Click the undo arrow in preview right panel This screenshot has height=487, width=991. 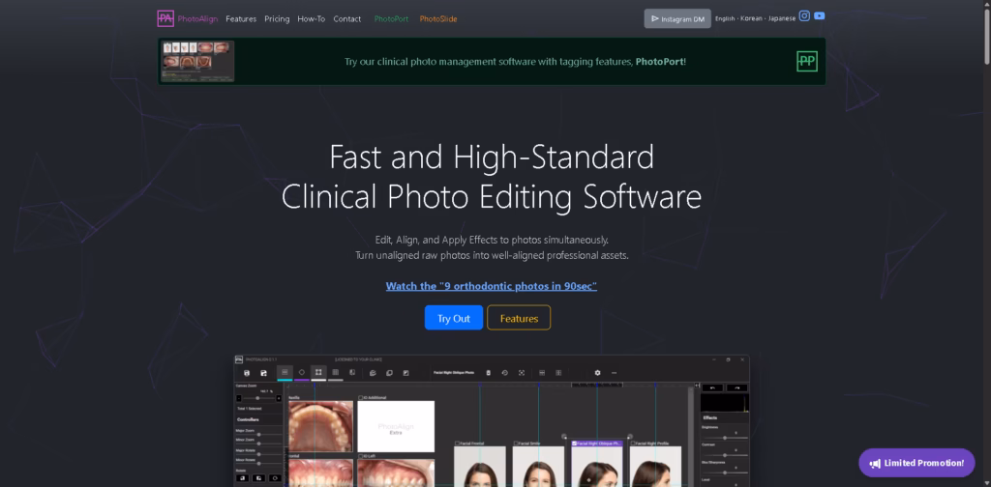point(713,388)
